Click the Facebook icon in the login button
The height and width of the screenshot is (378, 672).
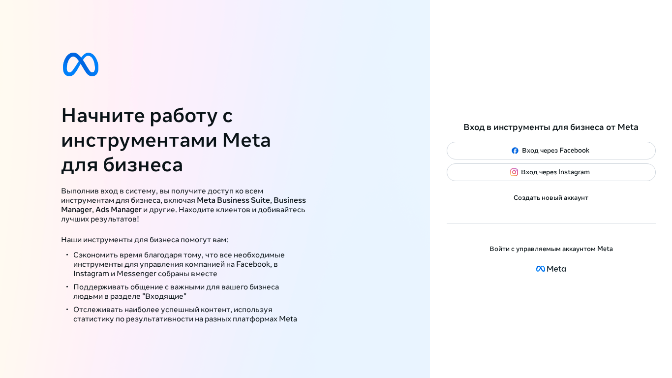click(x=515, y=151)
